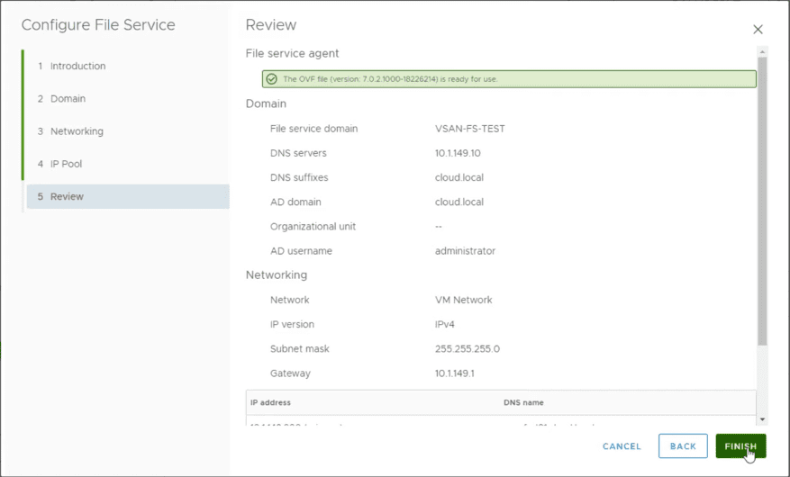790x477 pixels.
Task: Open the Domain wizard step
Action: tap(68, 99)
